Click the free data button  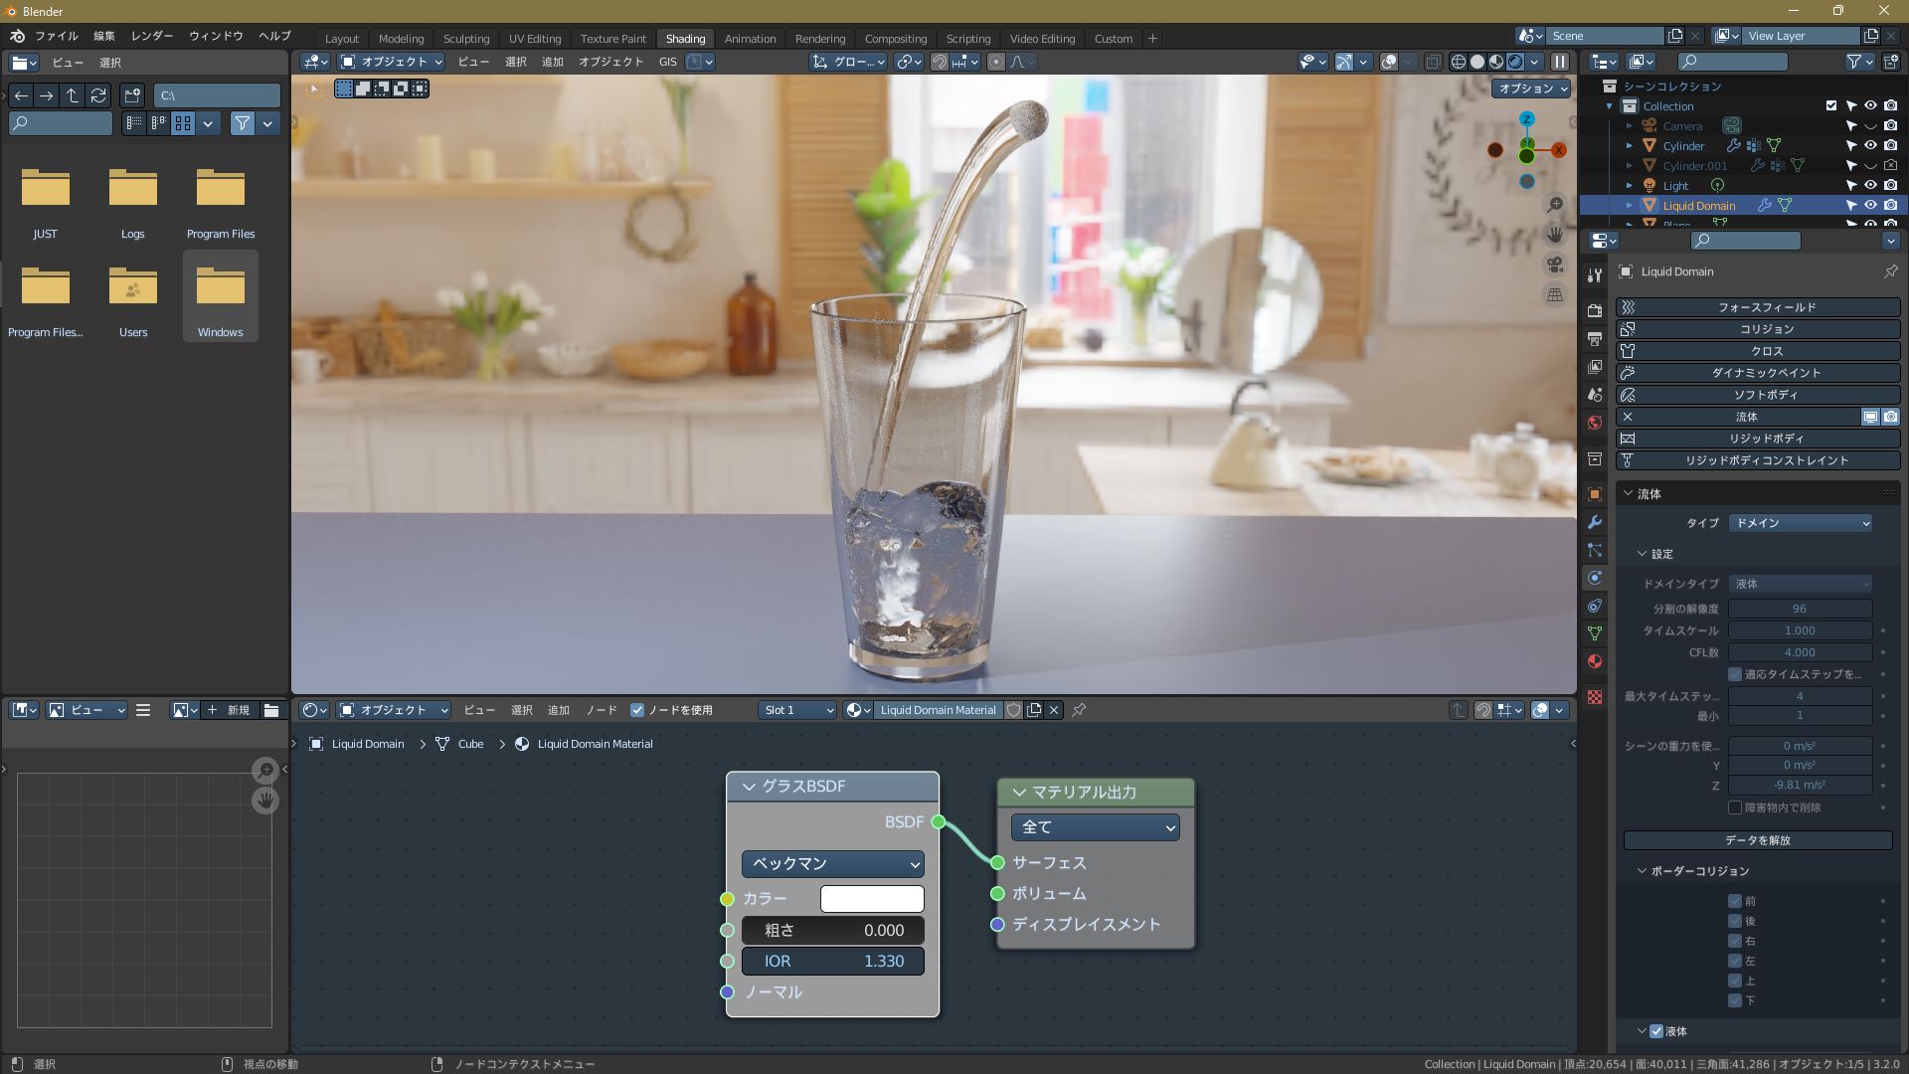click(x=1758, y=840)
